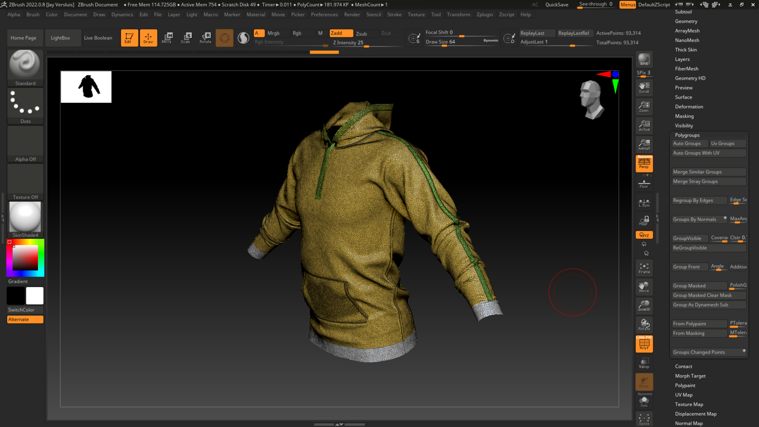Viewport: 759px width, 427px height.
Task: Select the Scale tool in the top toolbar
Action: (x=186, y=38)
